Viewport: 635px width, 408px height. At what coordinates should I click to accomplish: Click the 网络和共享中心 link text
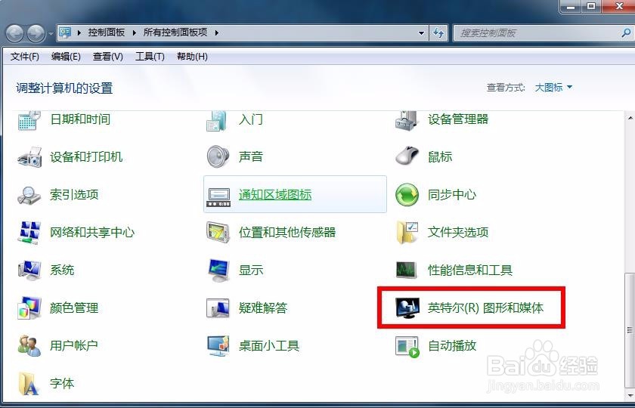coord(92,233)
